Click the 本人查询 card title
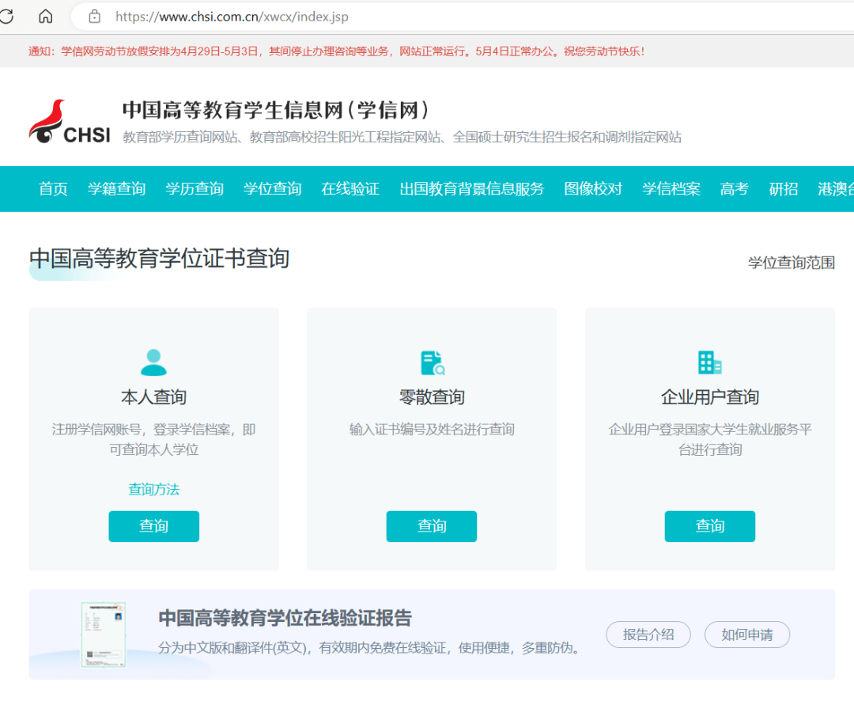The width and height of the screenshot is (854, 701). (153, 397)
